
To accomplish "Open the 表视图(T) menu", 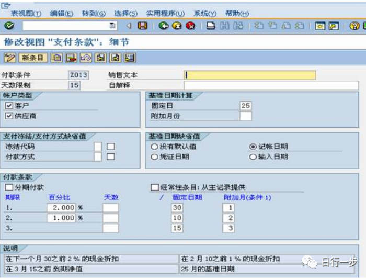I will point(26,13).
